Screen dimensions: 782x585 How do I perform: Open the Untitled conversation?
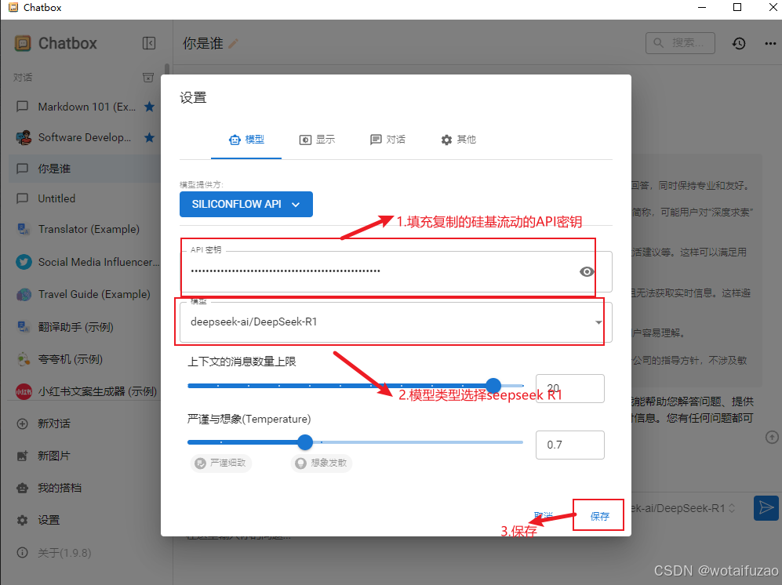[x=84, y=198]
